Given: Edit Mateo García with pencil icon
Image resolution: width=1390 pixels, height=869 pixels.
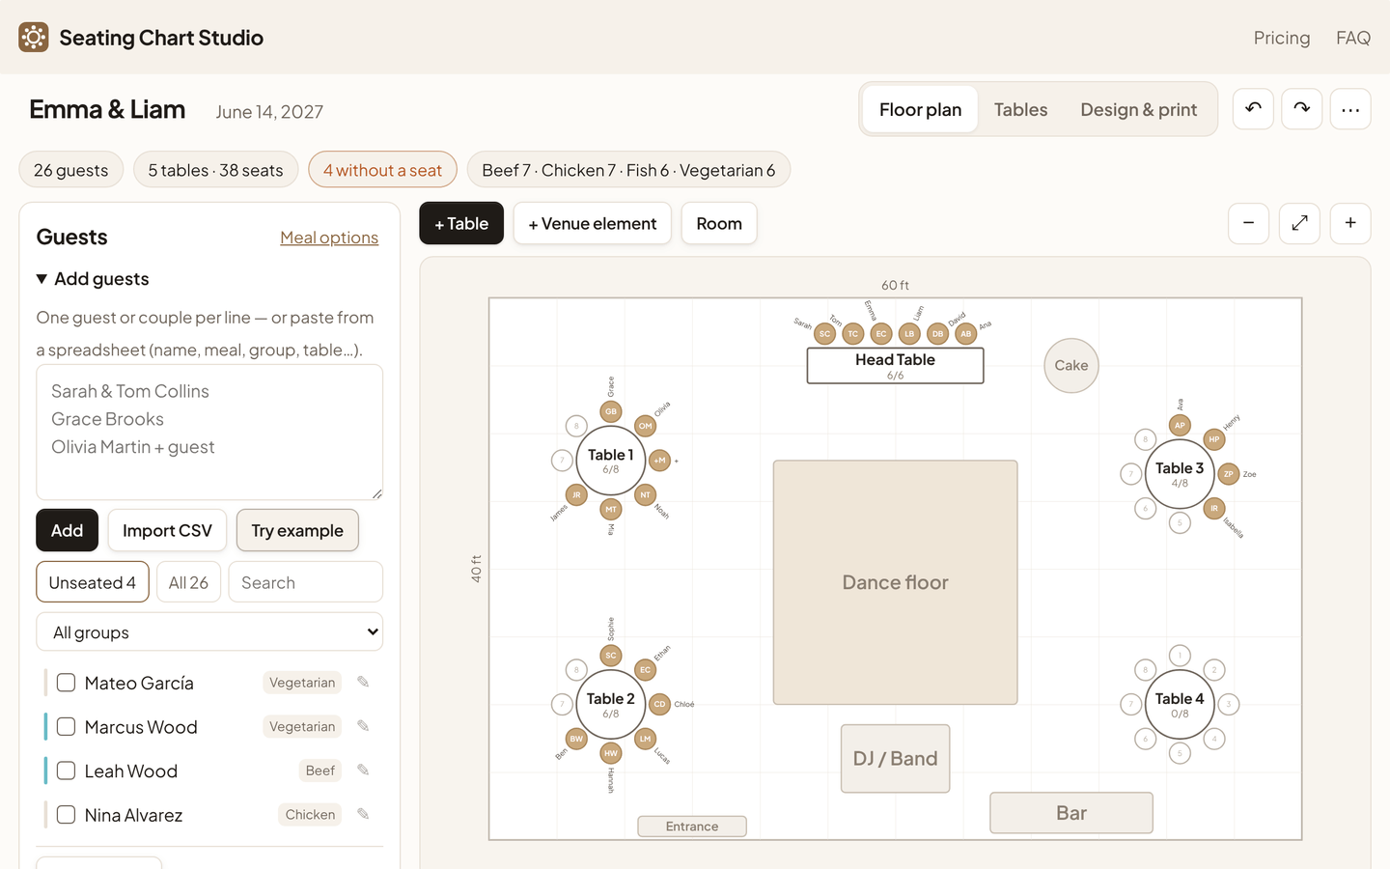Looking at the screenshot, I should 363,682.
